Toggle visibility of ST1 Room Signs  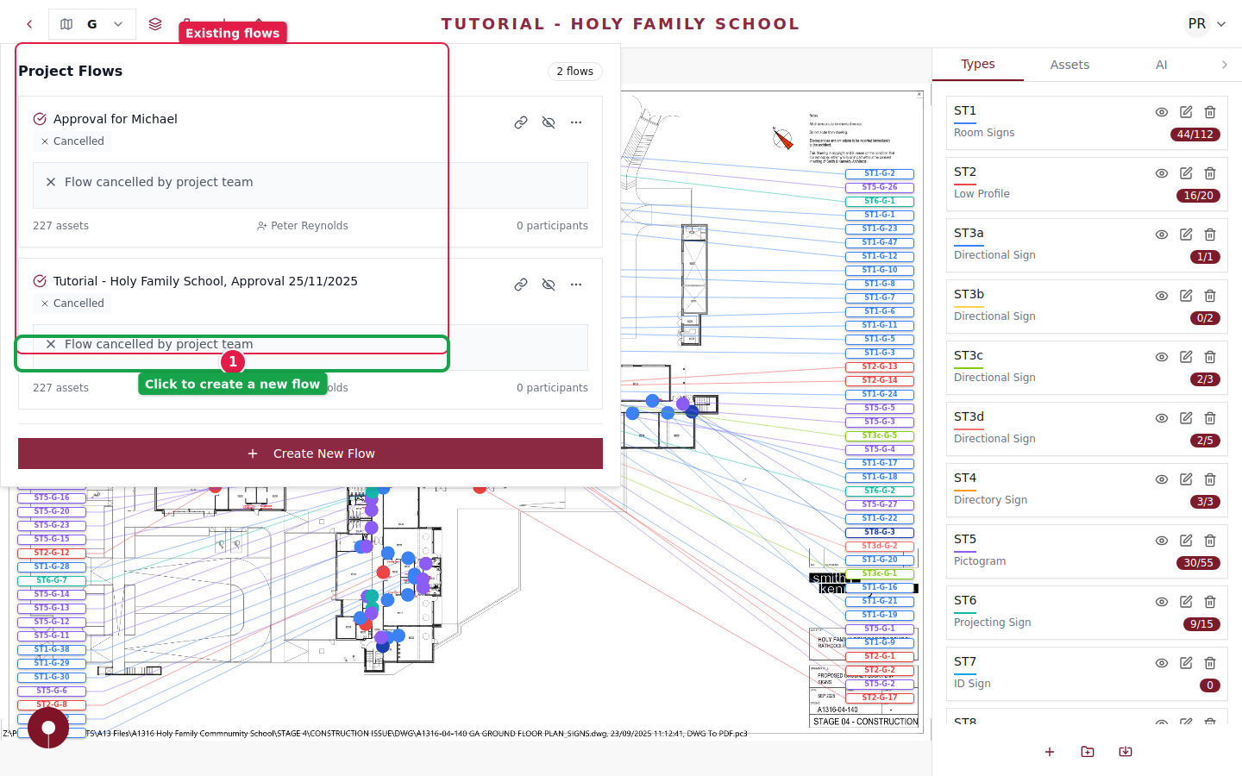coord(1162,112)
